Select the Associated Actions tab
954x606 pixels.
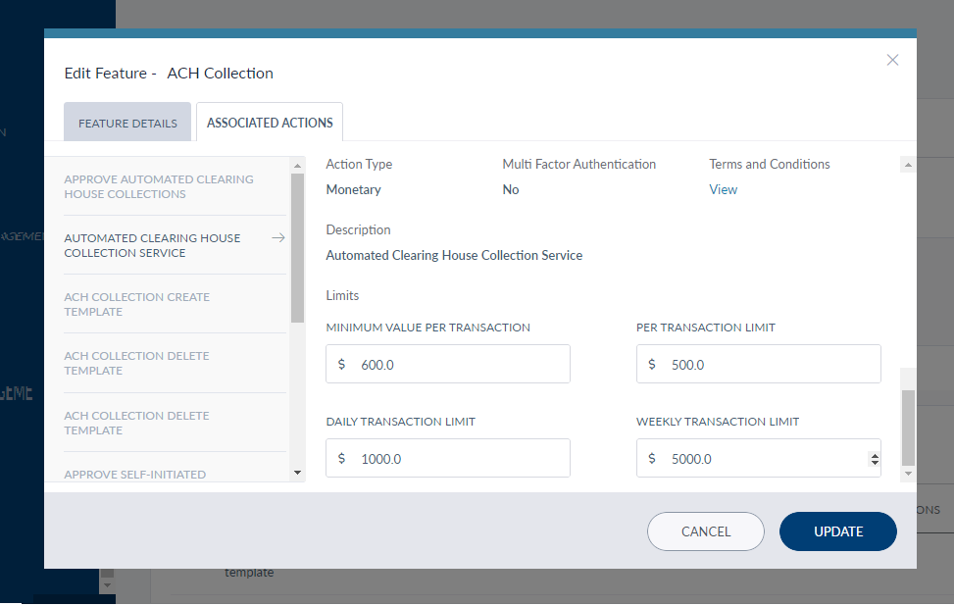pos(270,123)
